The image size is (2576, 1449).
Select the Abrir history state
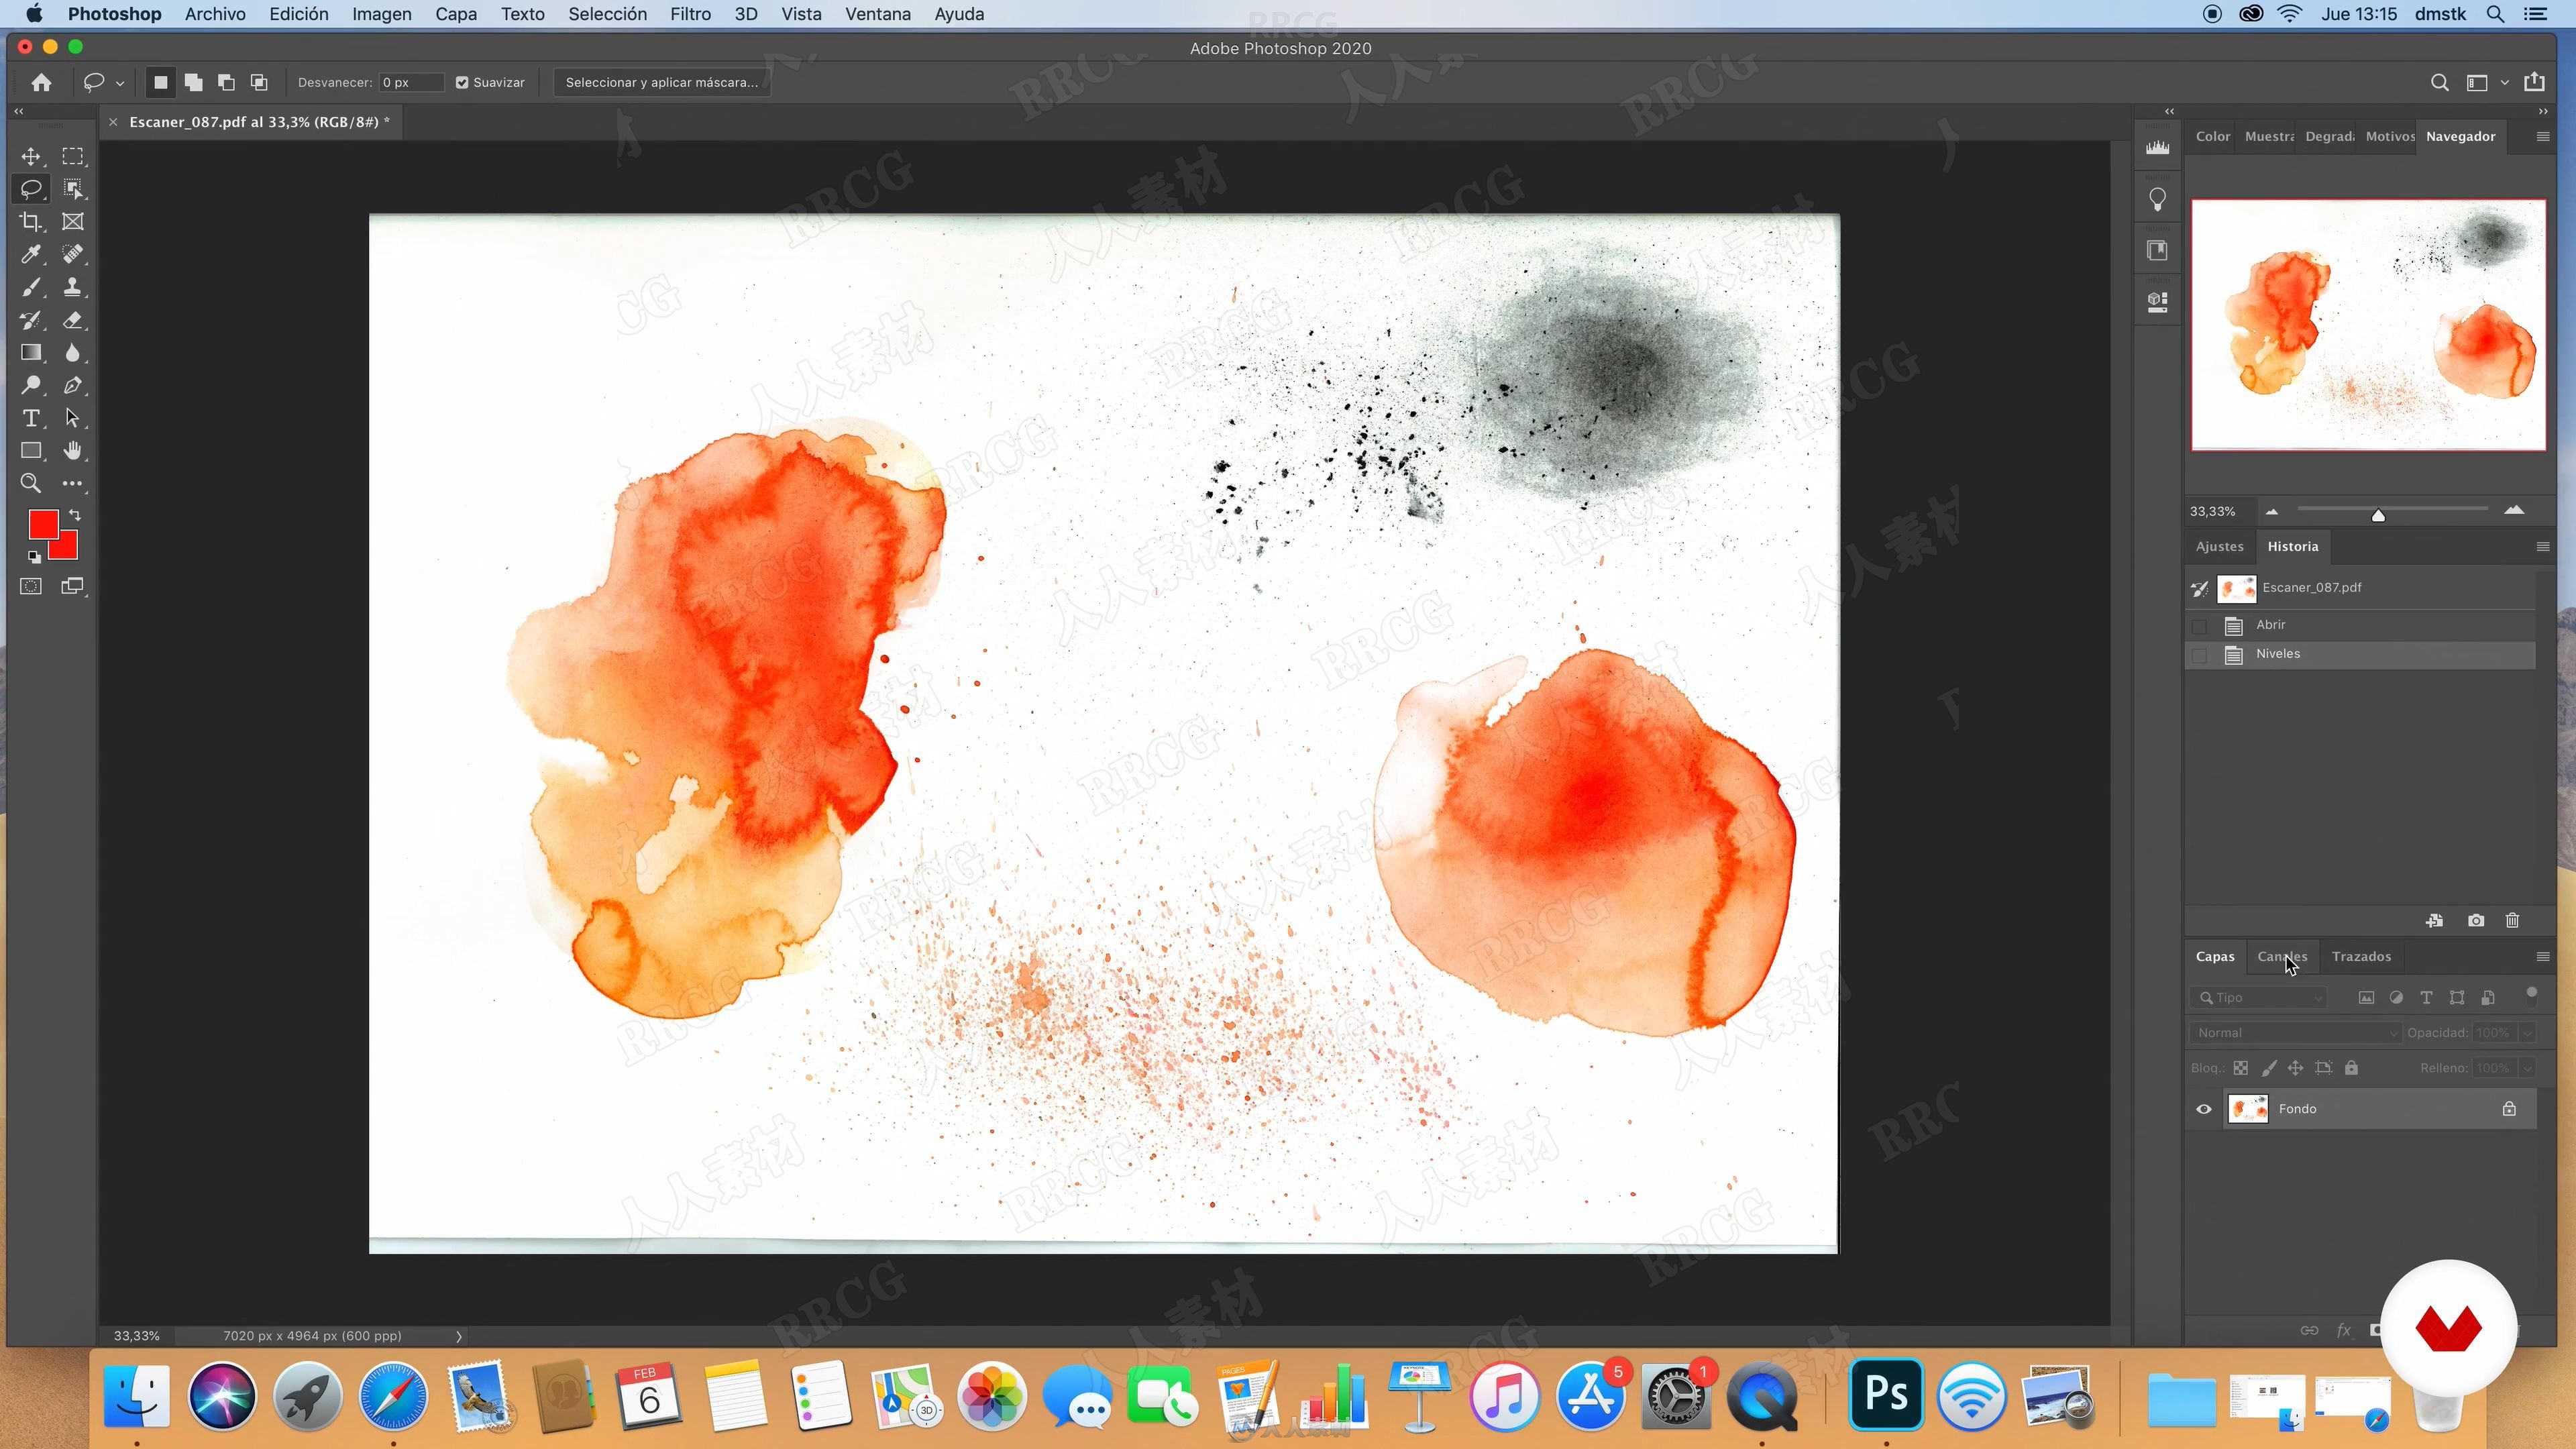(x=2360, y=625)
